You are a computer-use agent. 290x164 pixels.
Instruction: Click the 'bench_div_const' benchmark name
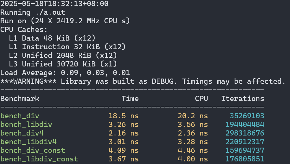33,150
